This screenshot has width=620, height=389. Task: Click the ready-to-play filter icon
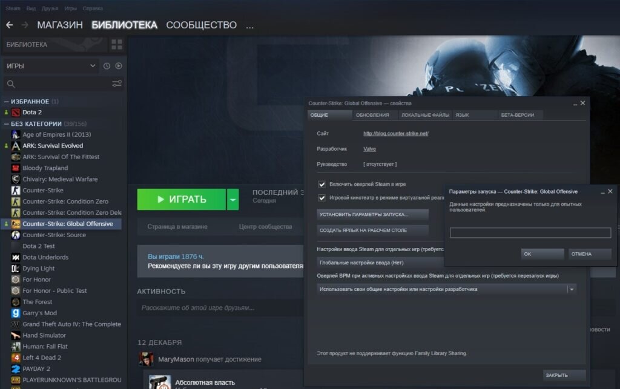[x=119, y=66]
